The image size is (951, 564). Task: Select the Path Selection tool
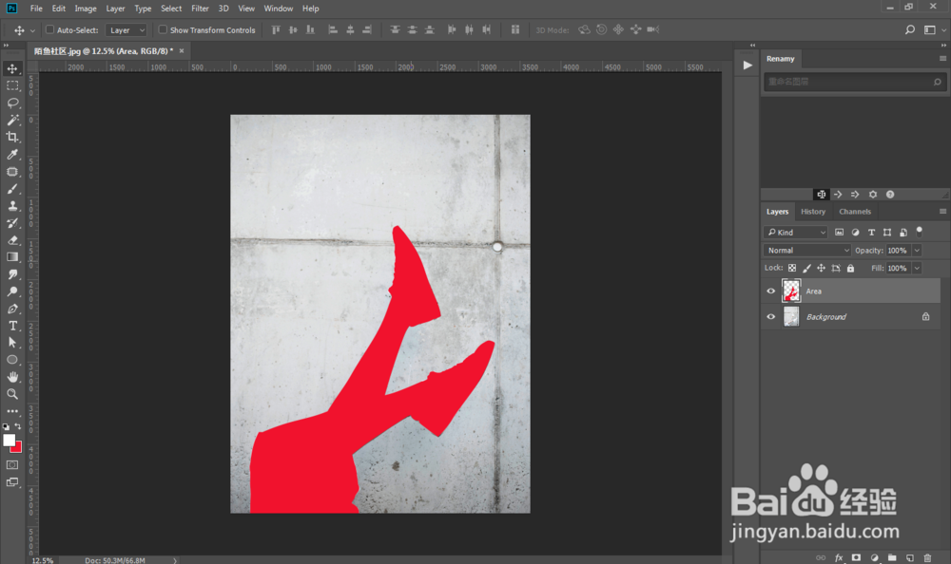(12, 342)
